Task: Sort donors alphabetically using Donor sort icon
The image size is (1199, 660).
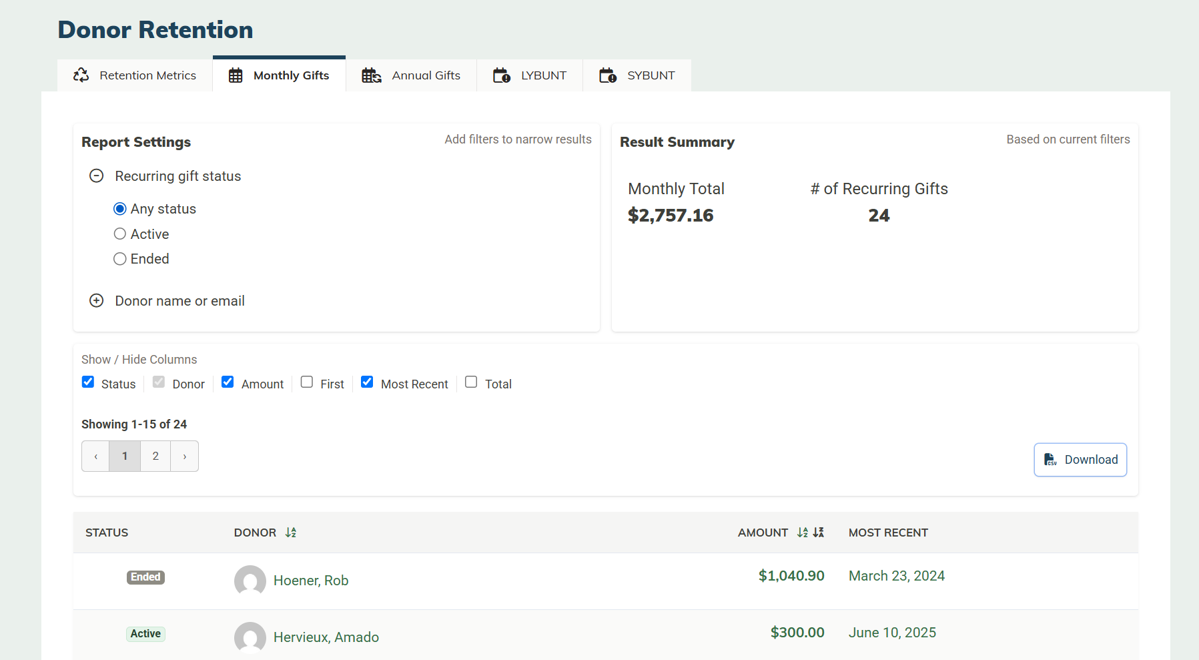Action: coord(291,533)
